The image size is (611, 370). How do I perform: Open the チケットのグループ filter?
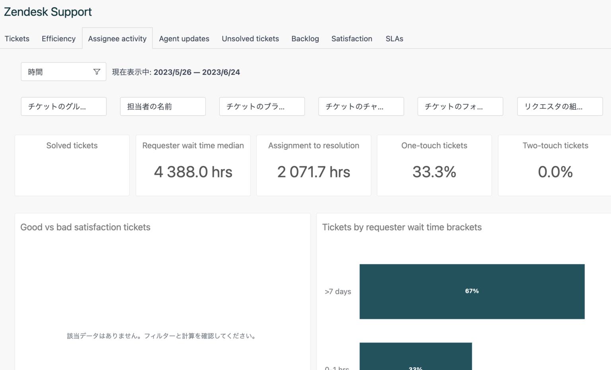click(63, 106)
